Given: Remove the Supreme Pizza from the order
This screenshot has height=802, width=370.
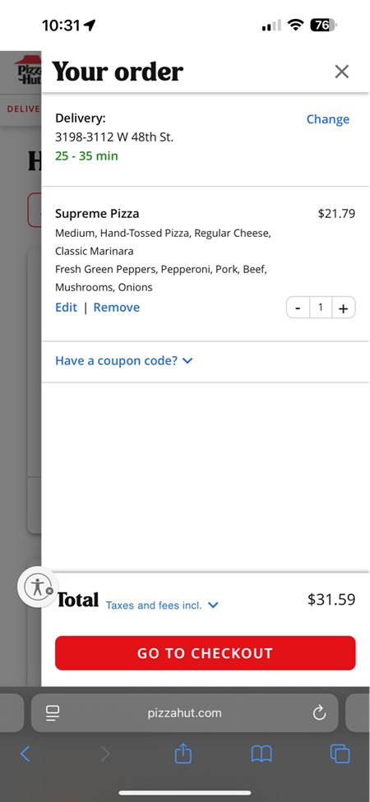Looking at the screenshot, I should tap(117, 308).
